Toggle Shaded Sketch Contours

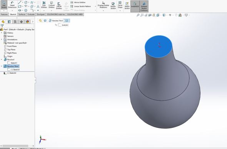[144, 7]
